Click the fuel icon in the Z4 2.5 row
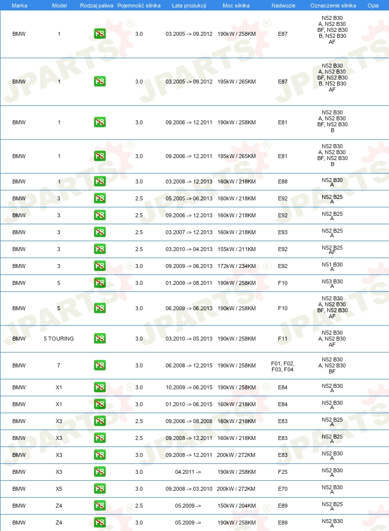 pyautogui.click(x=99, y=506)
